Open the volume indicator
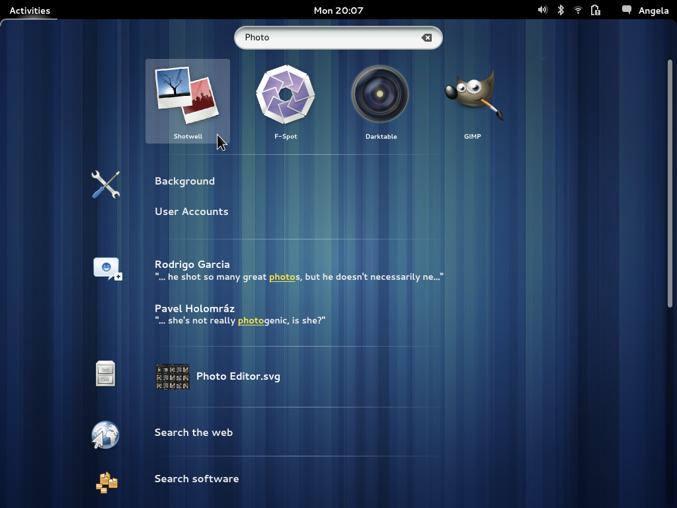The image size is (677, 508). (543, 10)
